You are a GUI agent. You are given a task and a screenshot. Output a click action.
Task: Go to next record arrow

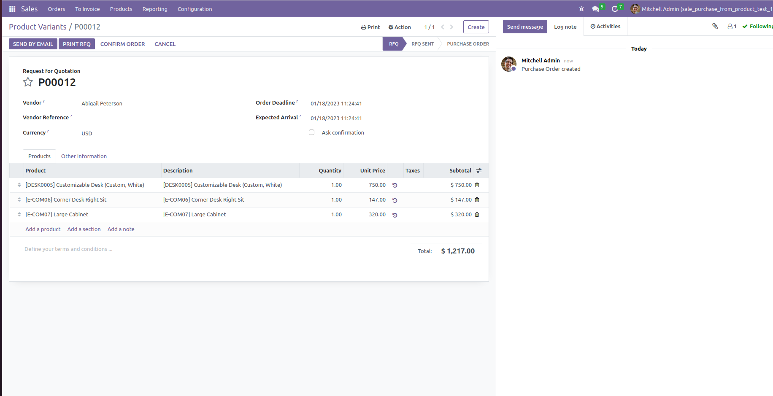tap(451, 27)
